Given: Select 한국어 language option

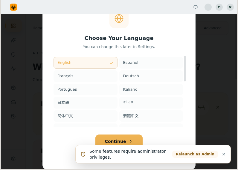Looking at the screenshot, I should tap(151, 103).
